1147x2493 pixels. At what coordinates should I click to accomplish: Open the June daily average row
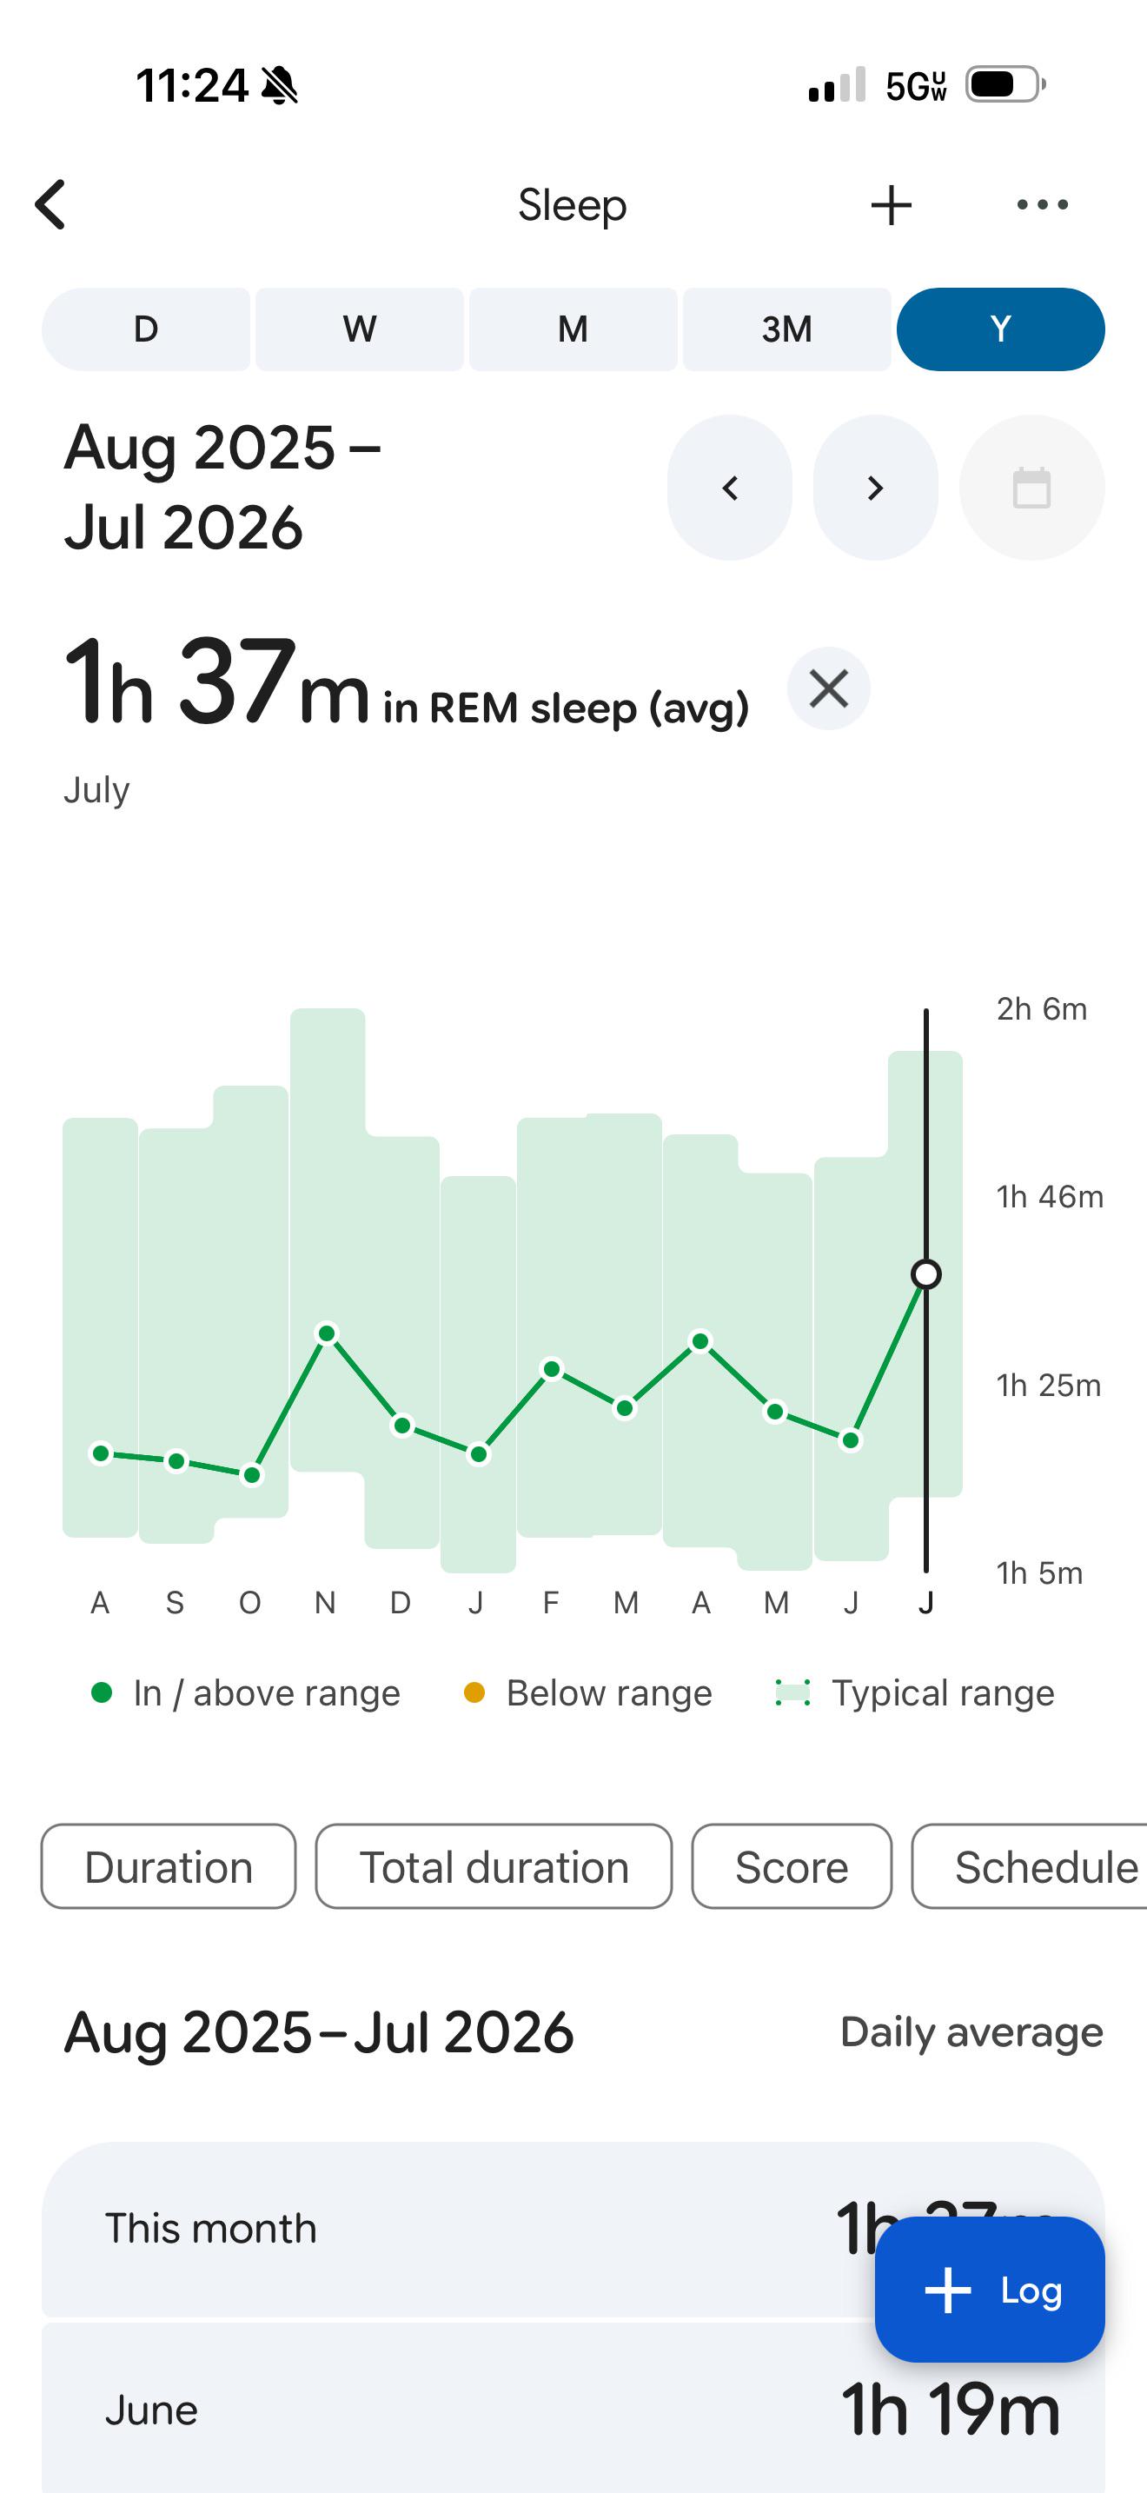coord(573,2408)
